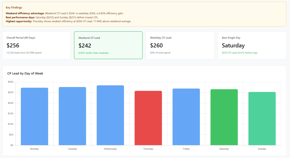Image resolution: width=290 pixels, height=158 pixels.
Task: Open the Weekend CP Lead card title
Action: (89, 38)
